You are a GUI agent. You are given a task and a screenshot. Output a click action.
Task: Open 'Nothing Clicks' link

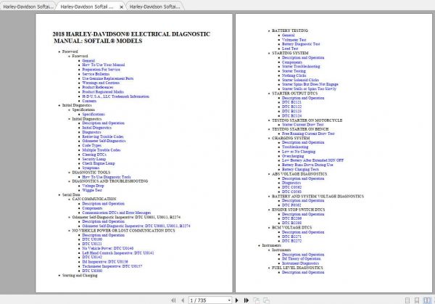tap(294, 75)
